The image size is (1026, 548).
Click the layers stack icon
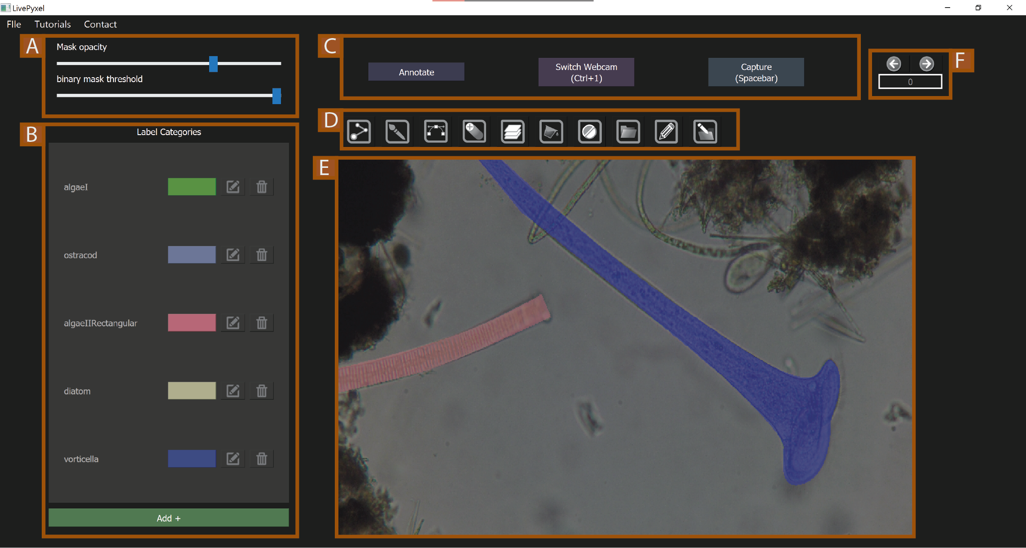(x=513, y=132)
